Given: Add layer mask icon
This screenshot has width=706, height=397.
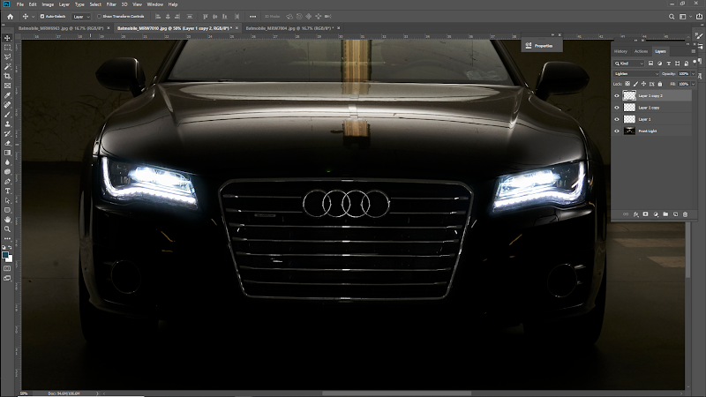Looking at the screenshot, I should [646, 214].
